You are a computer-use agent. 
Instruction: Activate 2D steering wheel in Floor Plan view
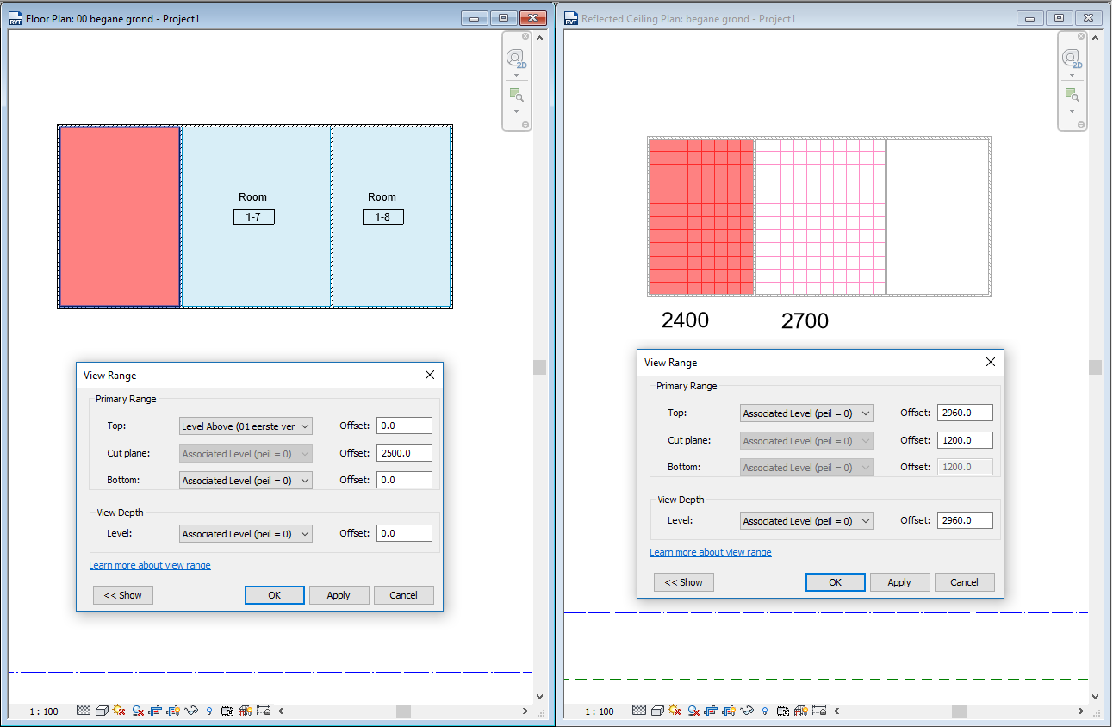coord(516,59)
